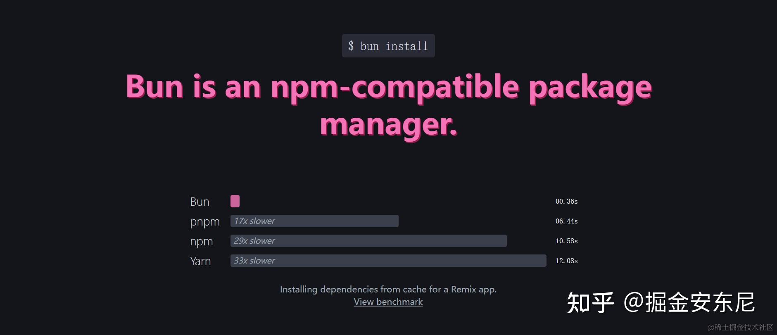Click the npm row label

click(202, 242)
